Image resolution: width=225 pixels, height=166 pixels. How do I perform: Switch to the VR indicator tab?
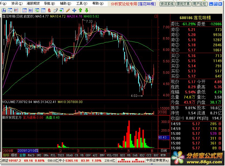tap(82, 155)
